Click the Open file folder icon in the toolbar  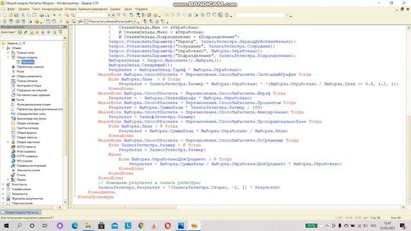tap(10, 15)
